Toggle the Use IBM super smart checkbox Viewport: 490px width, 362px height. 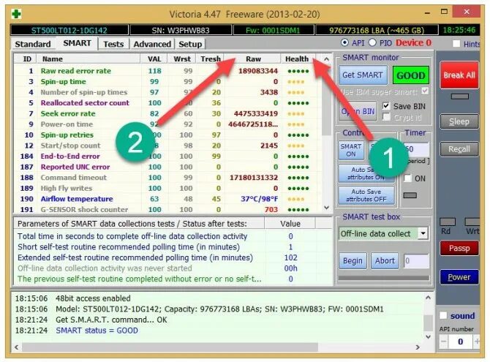tap(425, 91)
